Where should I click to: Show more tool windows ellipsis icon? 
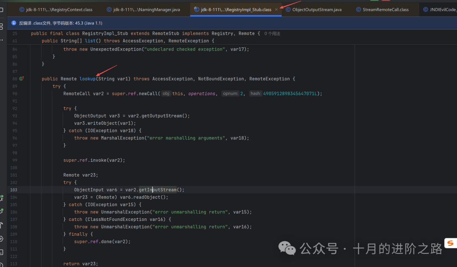(x=1, y=40)
